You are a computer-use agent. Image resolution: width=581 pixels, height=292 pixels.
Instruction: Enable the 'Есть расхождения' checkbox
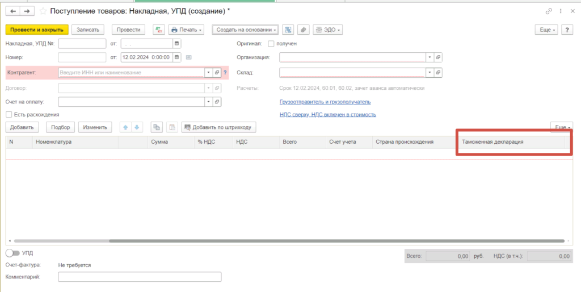(x=9, y=114)
